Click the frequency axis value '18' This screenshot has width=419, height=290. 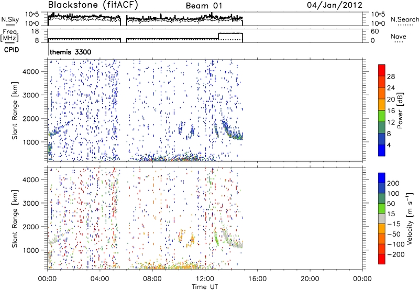(x=35, y=31)
